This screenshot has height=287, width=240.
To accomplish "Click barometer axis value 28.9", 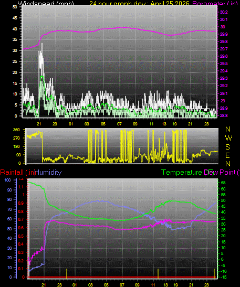I will click(224, 108).
